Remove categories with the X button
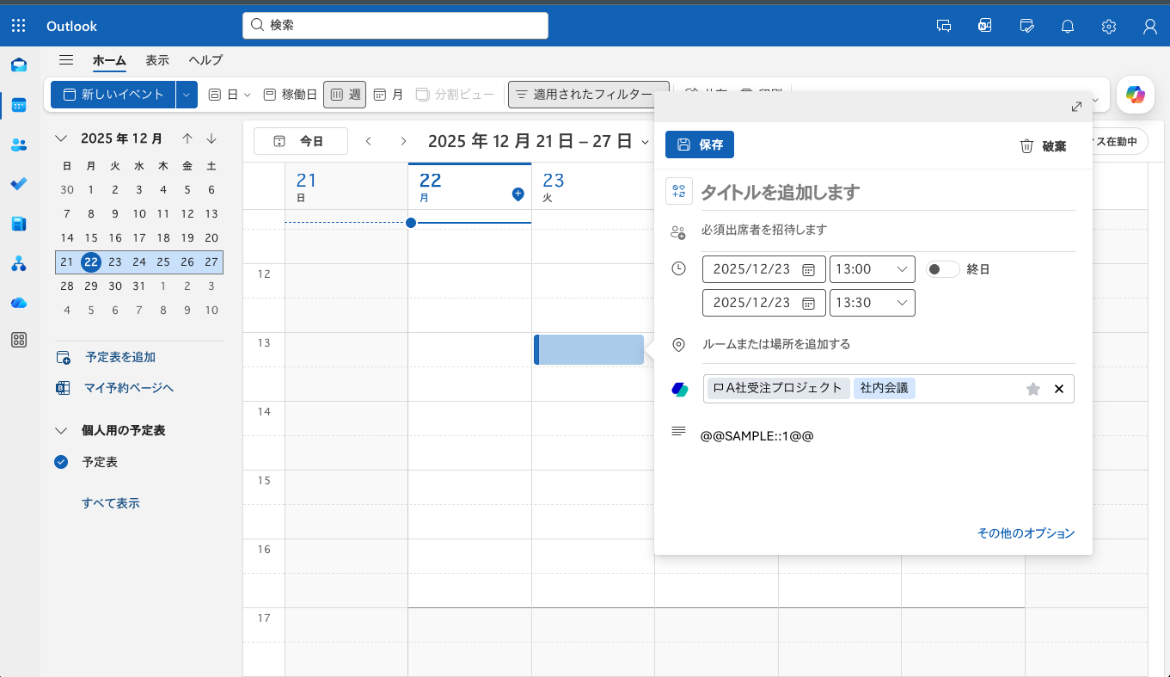 point(1059,389)
